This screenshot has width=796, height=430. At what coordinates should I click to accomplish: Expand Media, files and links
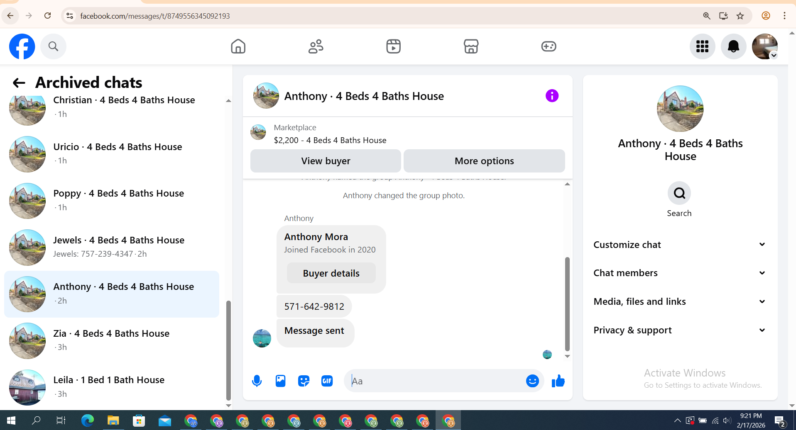tap(680, 301)
